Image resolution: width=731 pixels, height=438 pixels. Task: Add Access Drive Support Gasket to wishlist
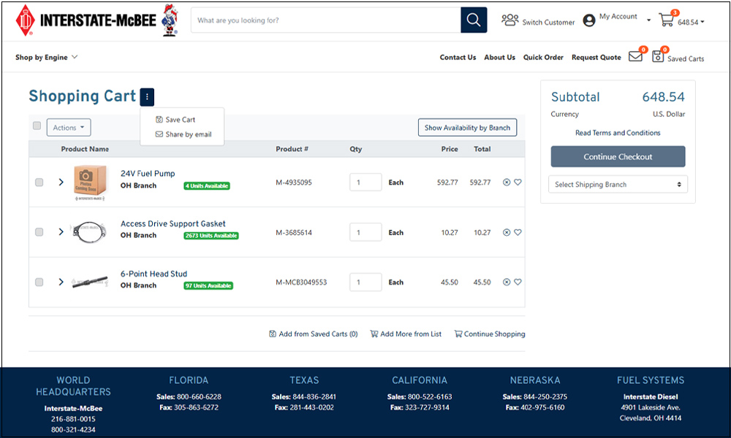click(x=518, y=232)
